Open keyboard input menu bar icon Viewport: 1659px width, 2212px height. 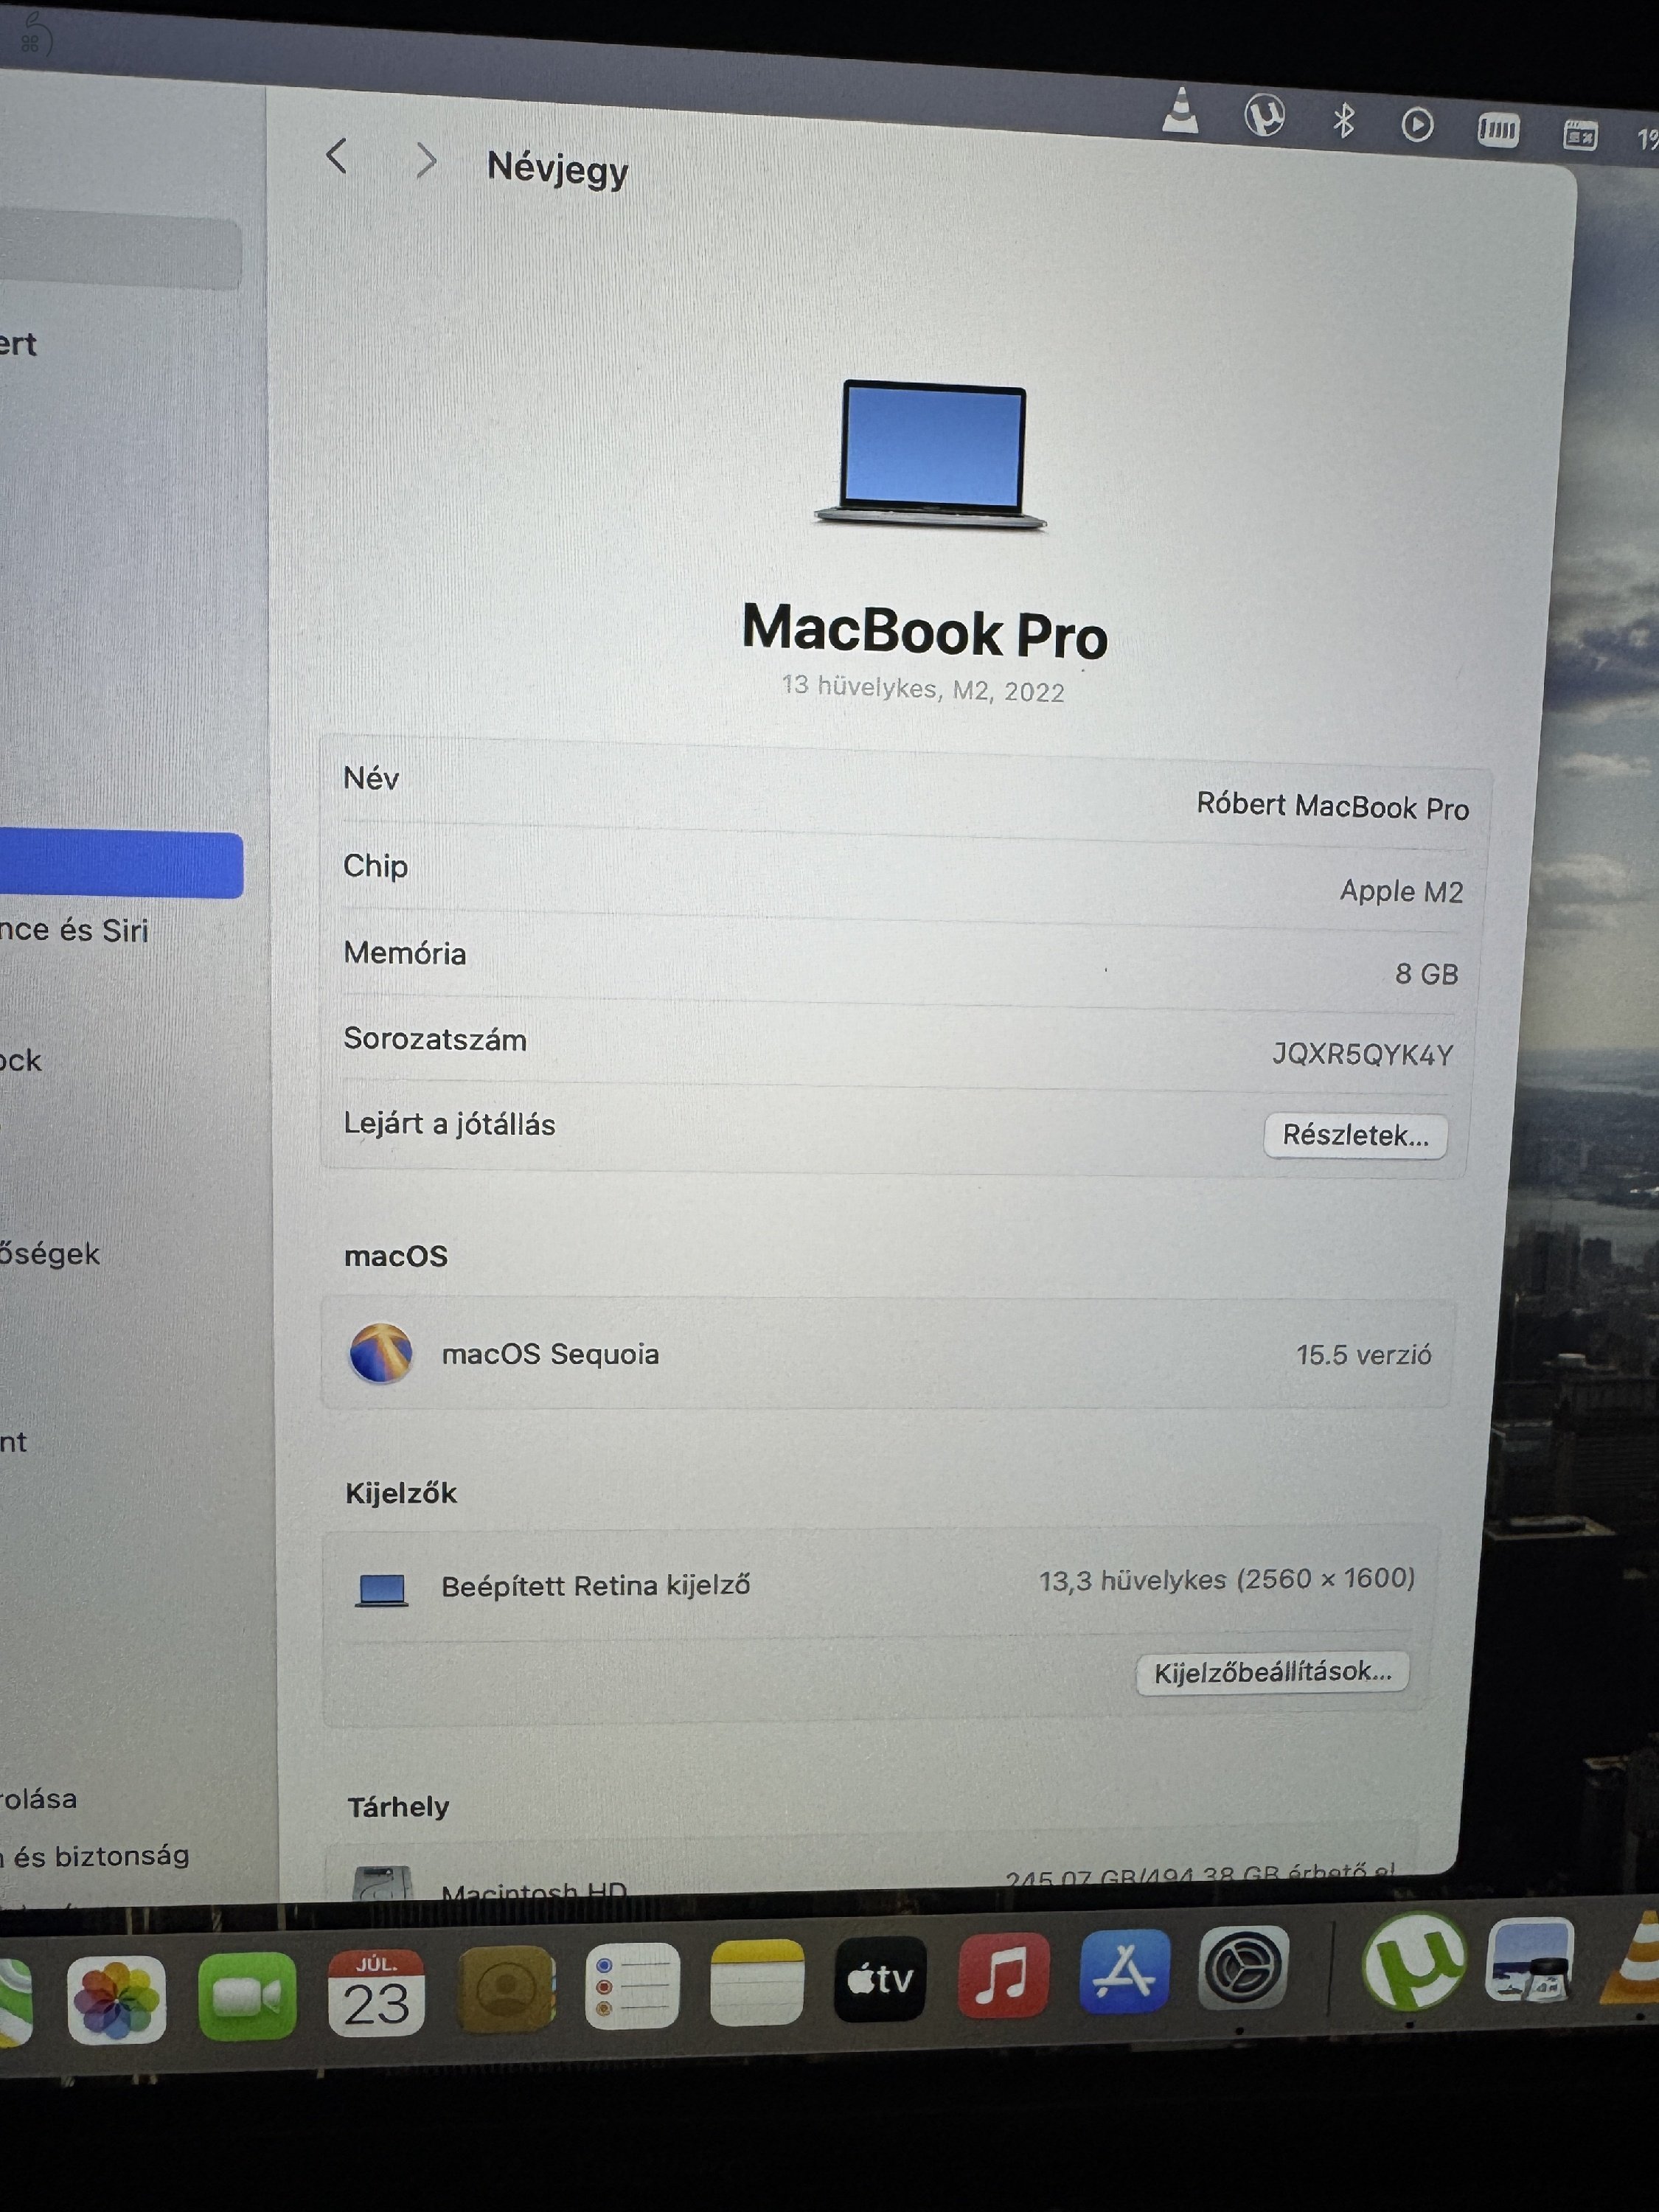1580,134
